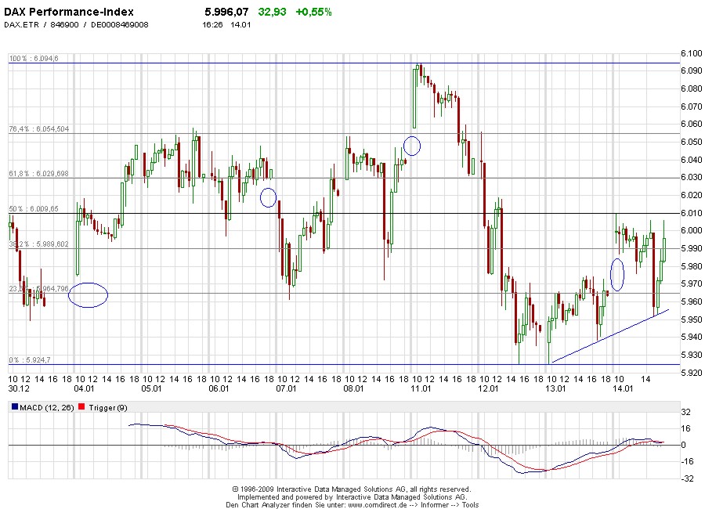Select the ellipse annotation near 11.01 peak
The image size is (705, 509).
click(x=413, y=145)
